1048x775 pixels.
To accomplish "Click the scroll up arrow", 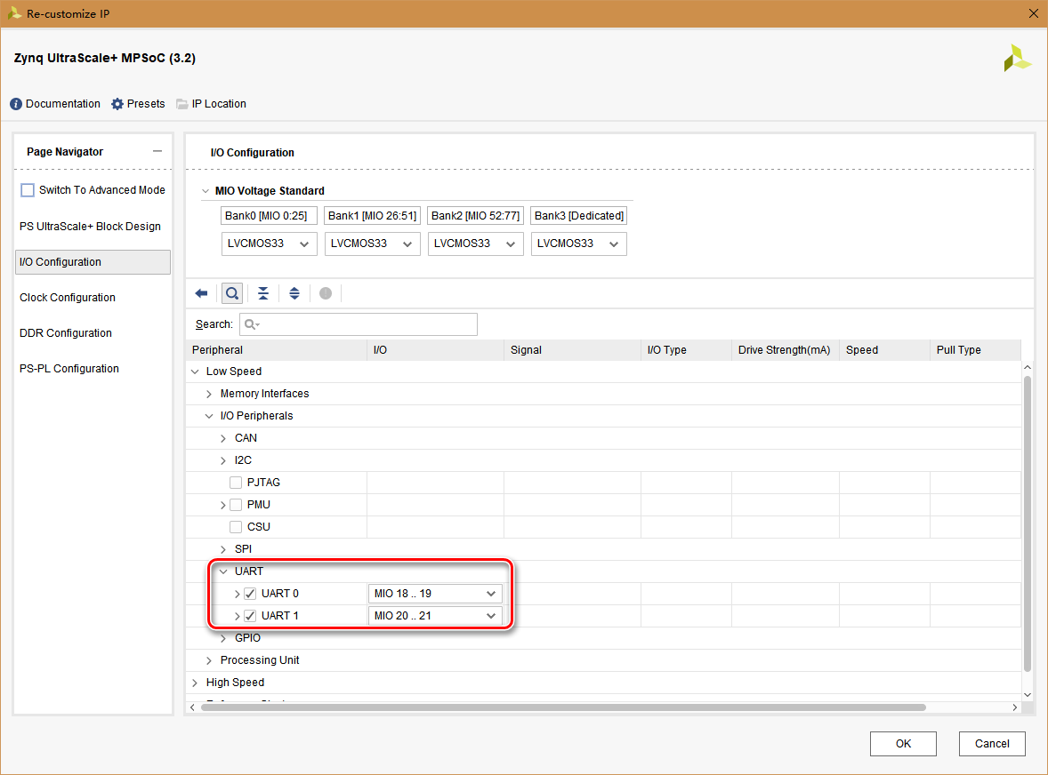I will [x=1028, y=367].
